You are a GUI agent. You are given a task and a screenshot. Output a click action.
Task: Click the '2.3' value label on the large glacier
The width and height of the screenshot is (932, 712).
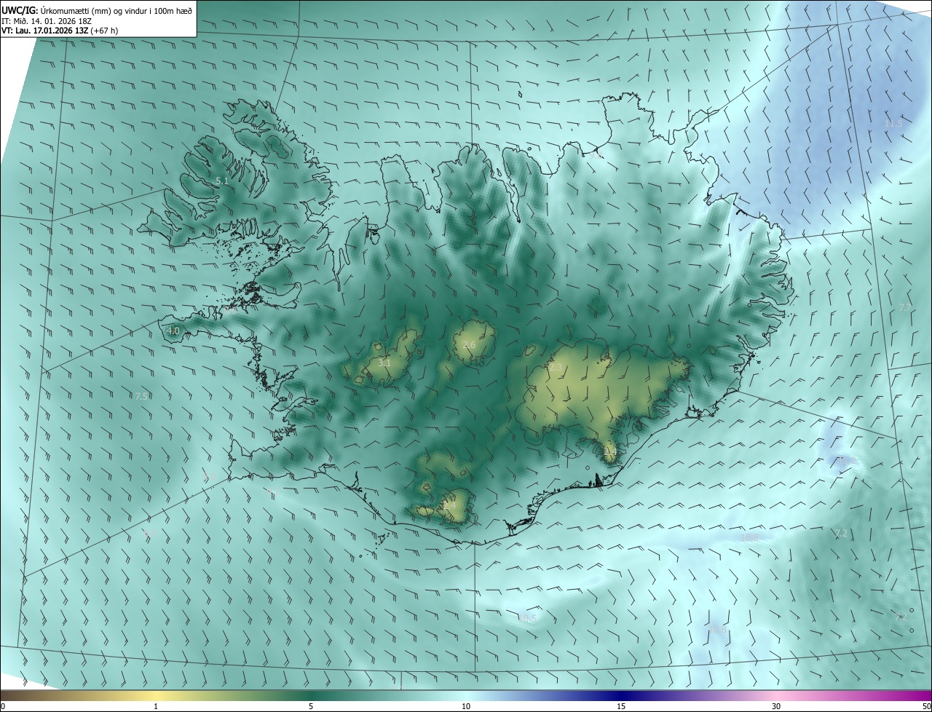pyautogui.click(x=556, y=368)
